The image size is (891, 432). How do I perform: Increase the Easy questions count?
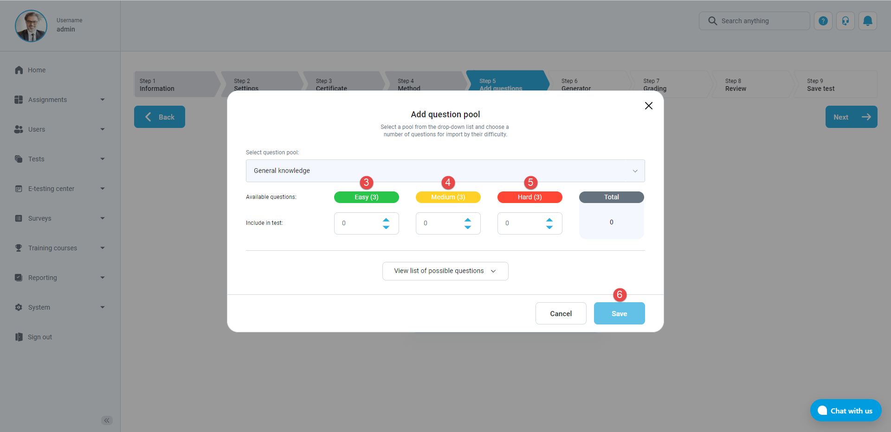pyautogui.click(x=386, y=220)
